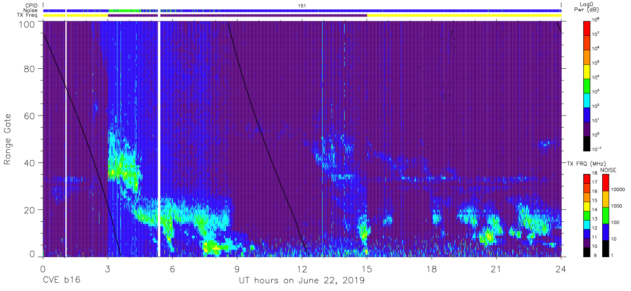Viewport: 631px width, 291px height.
Task: Click the '14' label on the TX FRQ scale
Action: point(595,210)
